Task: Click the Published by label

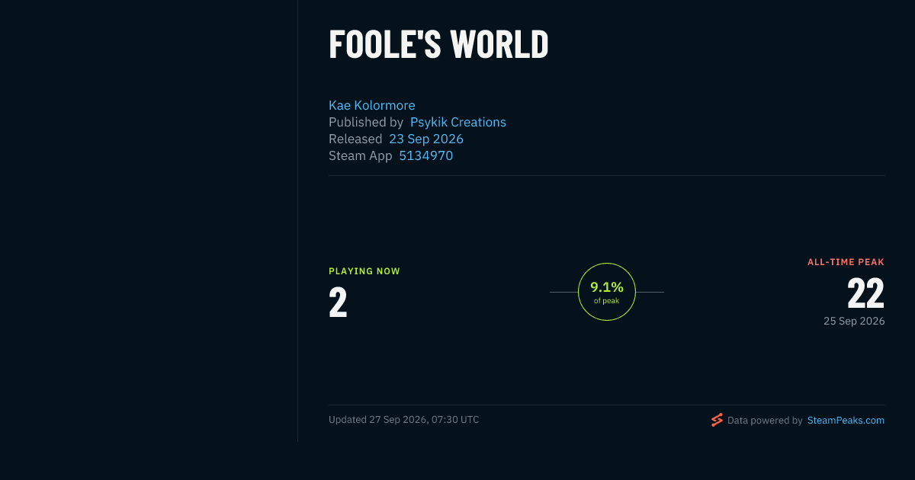Action: tap(366, 122)
